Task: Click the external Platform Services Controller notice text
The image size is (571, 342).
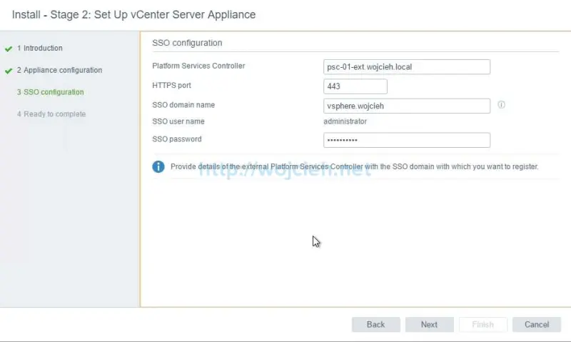Action: [x=354, y=166]
